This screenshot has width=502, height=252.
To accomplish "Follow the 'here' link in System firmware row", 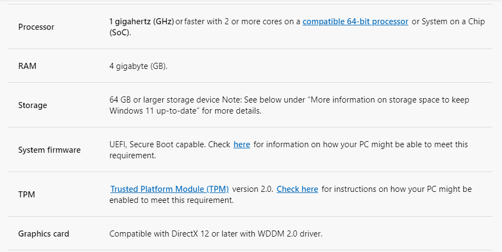I will [x=242, y=144].
